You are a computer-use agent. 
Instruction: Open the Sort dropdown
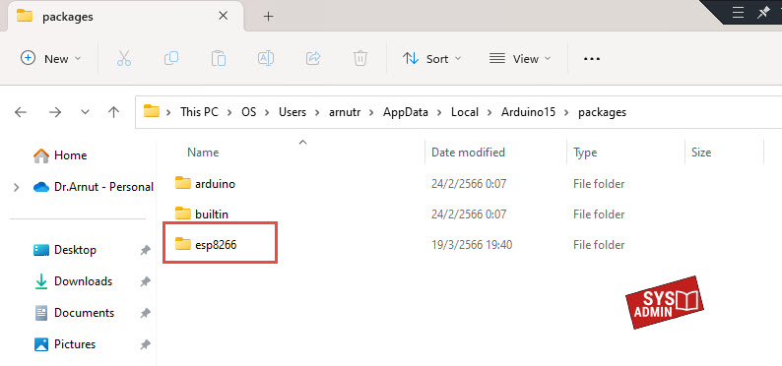(432, 59)
